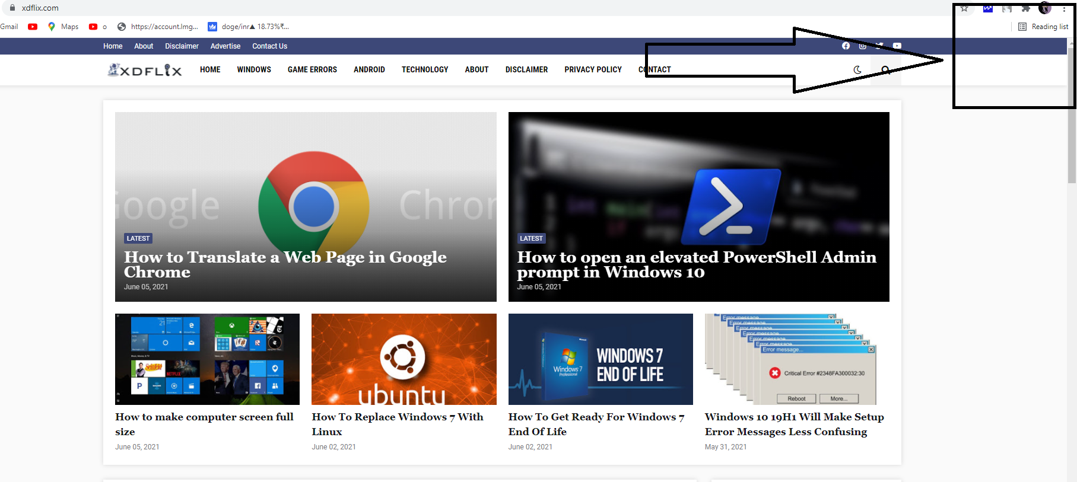Screen dimensions: 1077x482
Task: Toggle dark mode with the moon icon
Action: [857, 70]
